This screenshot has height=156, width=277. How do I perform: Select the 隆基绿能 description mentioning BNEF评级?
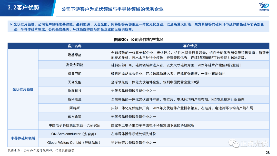click(190, 55)
